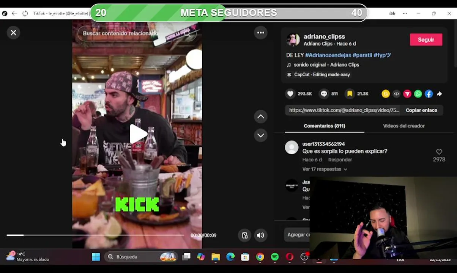Open the #Adrianozendejas hashtag
457x273 pixels.
click(x=328, y=55)
